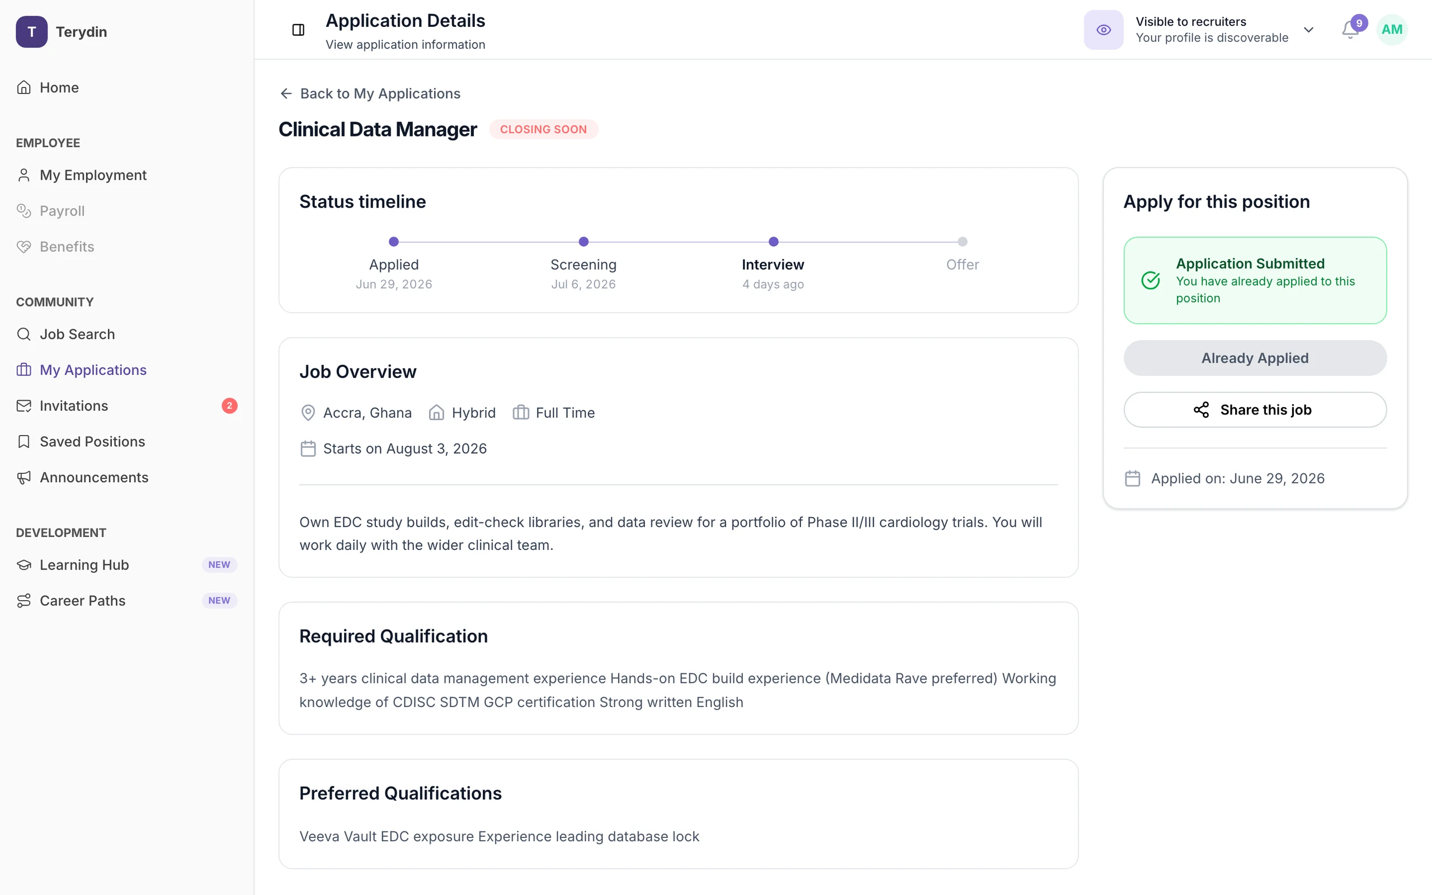1432x895 pixels.
Task: Click the Career Paths route icon
Action: coord(23,601)
